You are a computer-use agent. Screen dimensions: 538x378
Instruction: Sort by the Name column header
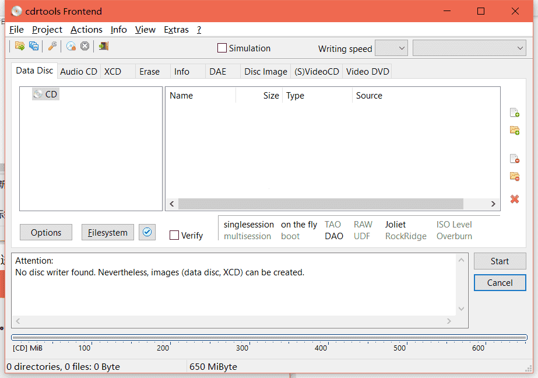click(201, 96)
